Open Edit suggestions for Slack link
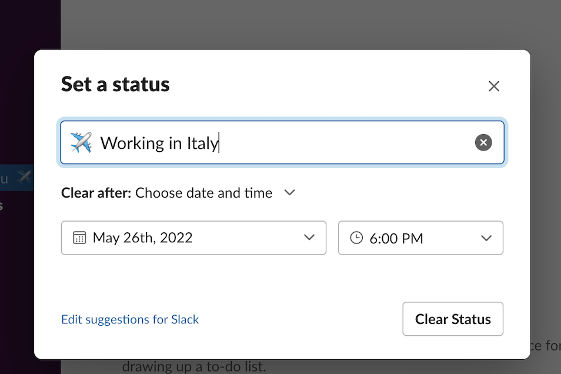 click(x=130, y=319)
